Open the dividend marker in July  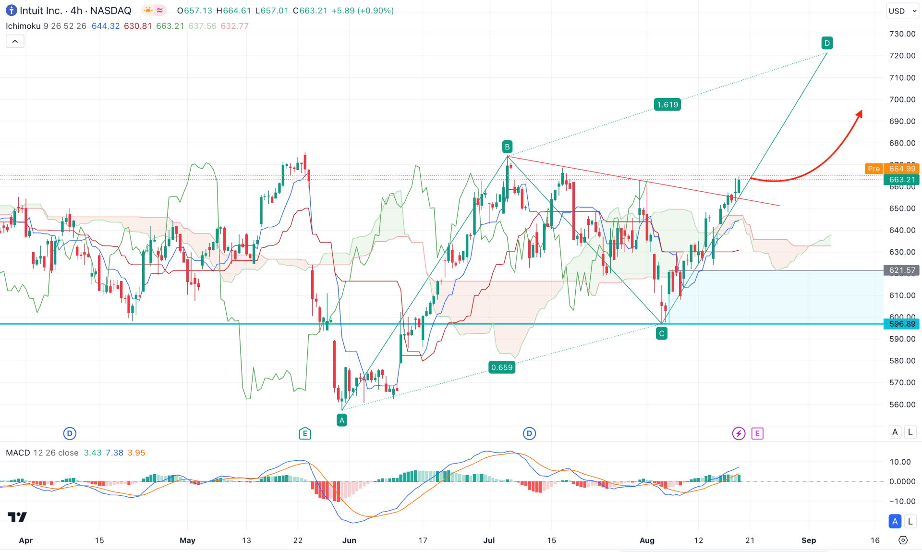coord(529,433)
